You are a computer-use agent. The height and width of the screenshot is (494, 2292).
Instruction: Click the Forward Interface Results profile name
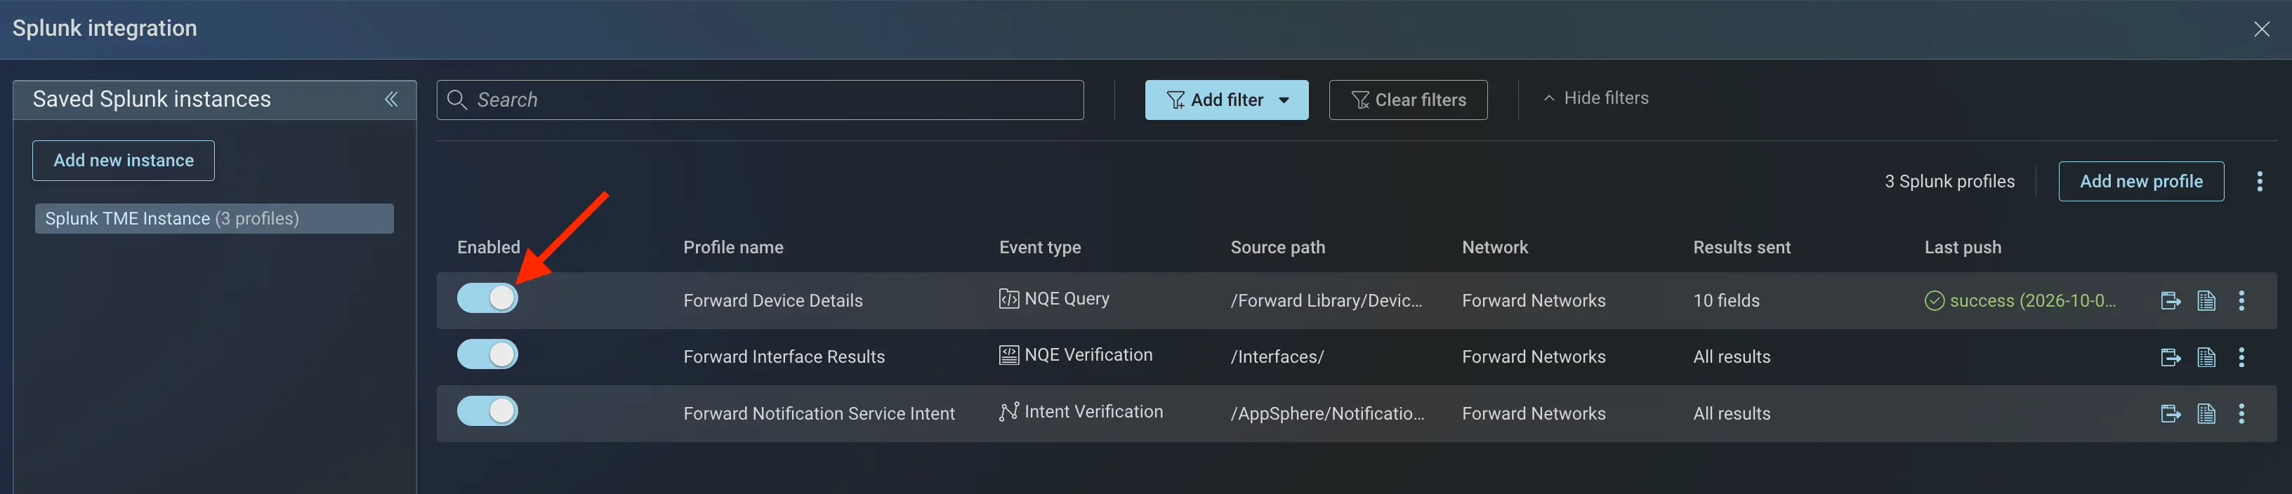[784, 357]
